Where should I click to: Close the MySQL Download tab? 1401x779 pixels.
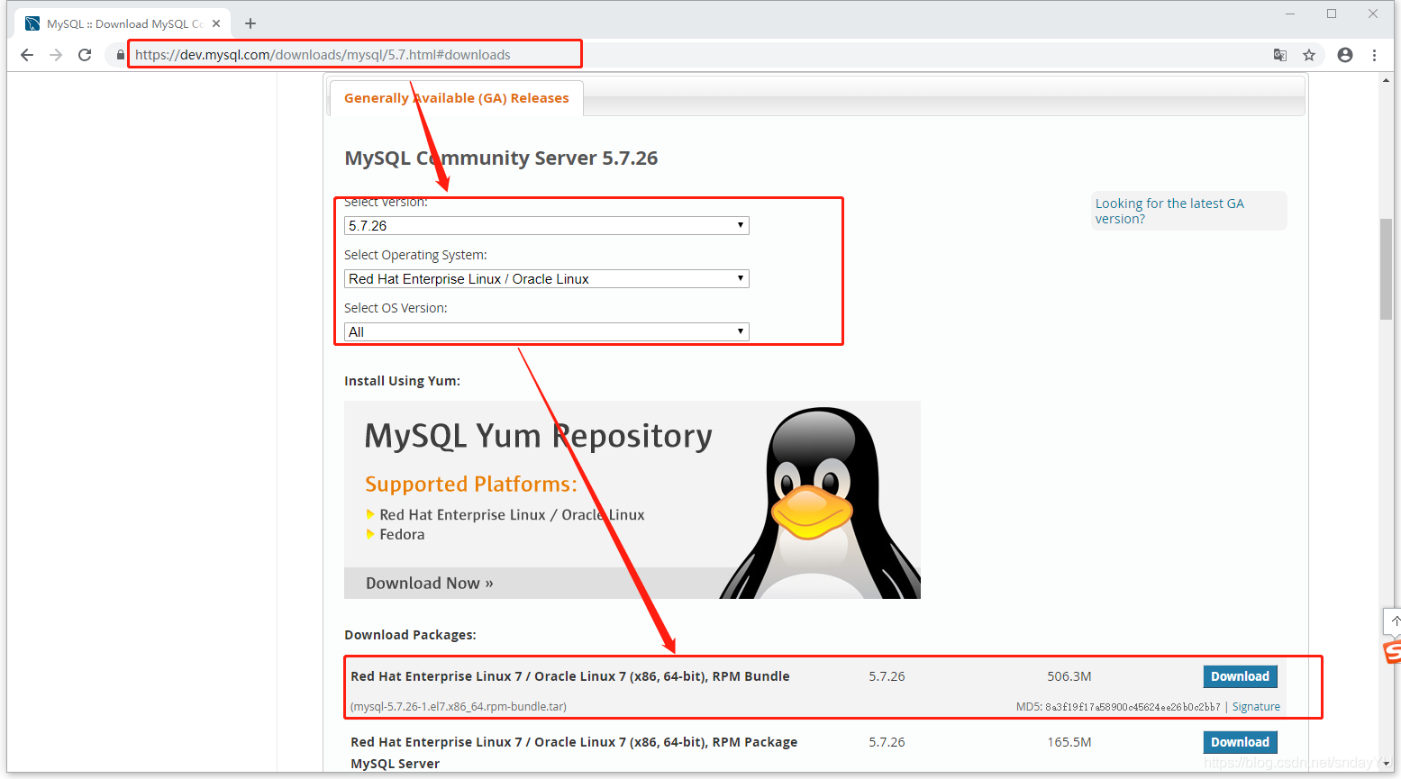point(216,23)
